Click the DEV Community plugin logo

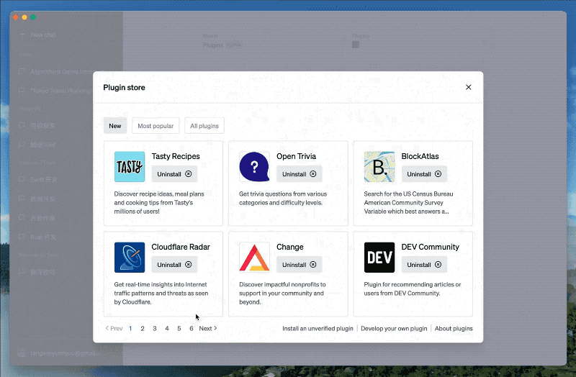coord(379,258)
